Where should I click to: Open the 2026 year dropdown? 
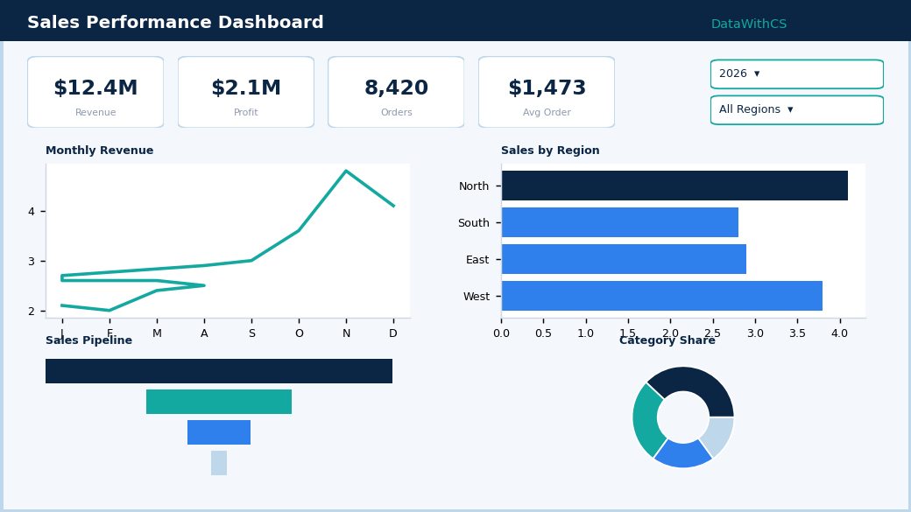(x=796, y=74)
